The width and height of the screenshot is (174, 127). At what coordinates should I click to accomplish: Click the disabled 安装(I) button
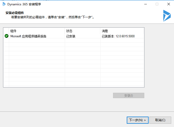[129, 96]
